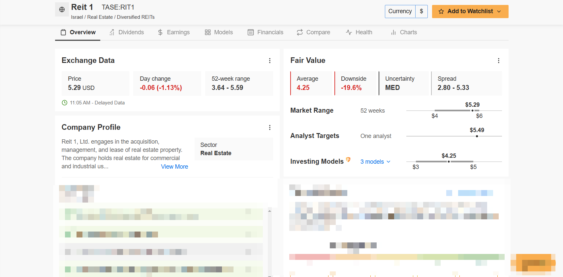Click the Israel / Real Estate breadcrumb
The image size is (563, 277).
click(113, 17)
